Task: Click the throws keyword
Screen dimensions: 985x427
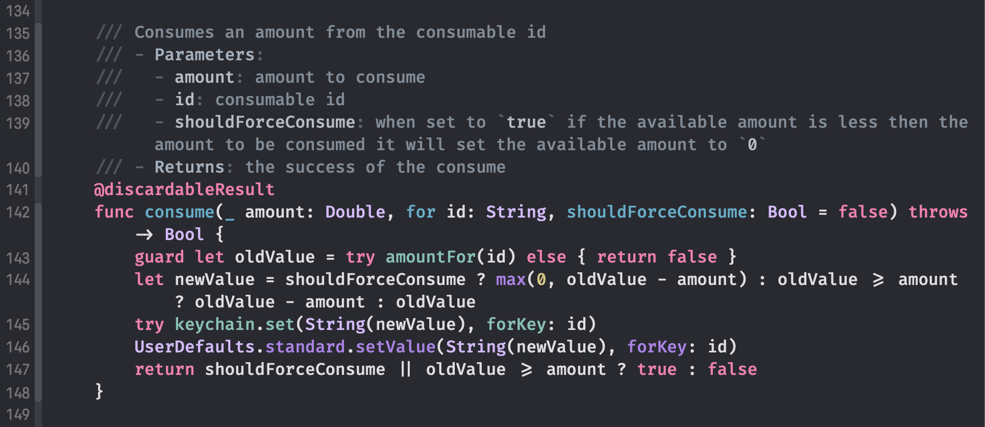Action: 938,212
